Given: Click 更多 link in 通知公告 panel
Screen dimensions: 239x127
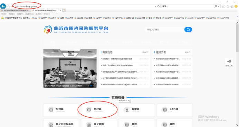Looking at the screenshot, I should (188, 52).
